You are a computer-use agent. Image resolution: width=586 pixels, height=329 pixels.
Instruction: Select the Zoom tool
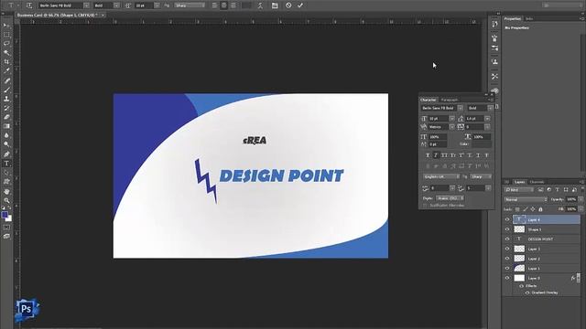[x=6, y=201]
